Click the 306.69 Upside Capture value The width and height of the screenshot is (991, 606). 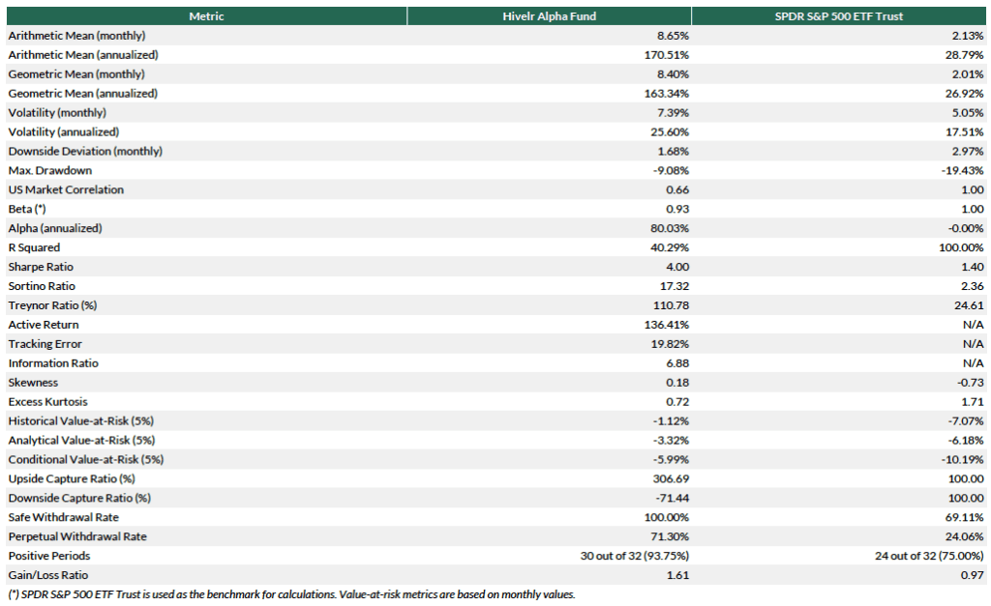pos(672,478)
